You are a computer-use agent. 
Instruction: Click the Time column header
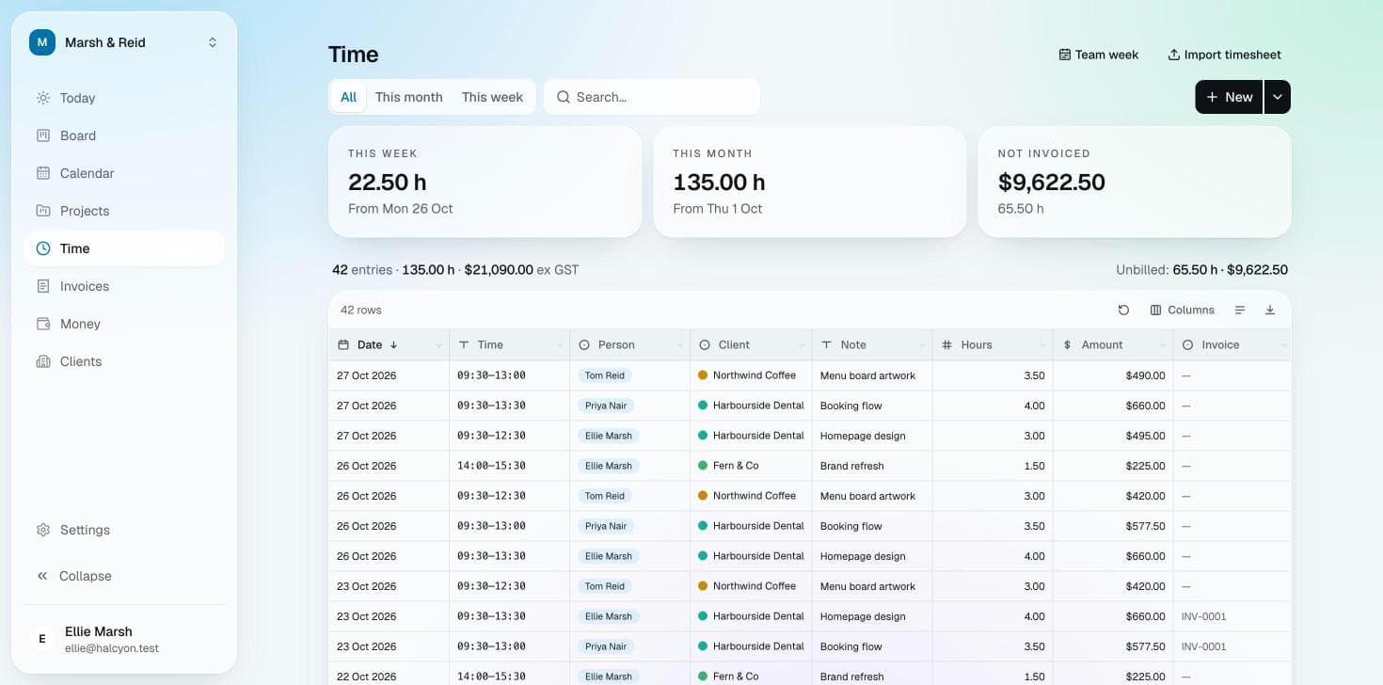[x=509, y=345]
